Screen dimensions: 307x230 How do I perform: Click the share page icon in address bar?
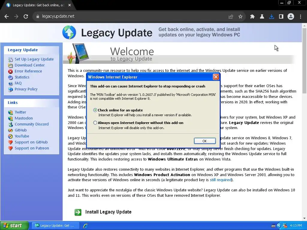click(231, 17)
